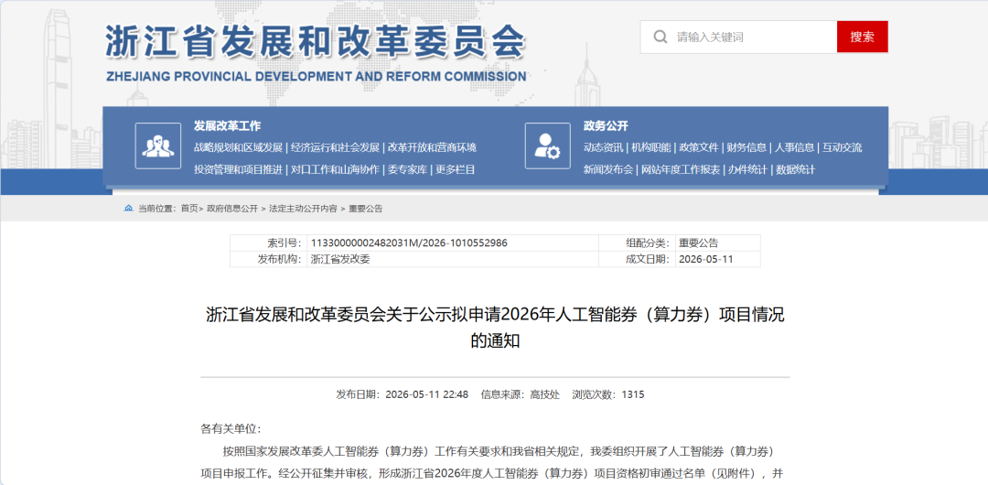The height and width of the screenshot is (485, 988).
Task: Click the search magnifier icon
Action: pyautogui.click(x=660, y=38)
